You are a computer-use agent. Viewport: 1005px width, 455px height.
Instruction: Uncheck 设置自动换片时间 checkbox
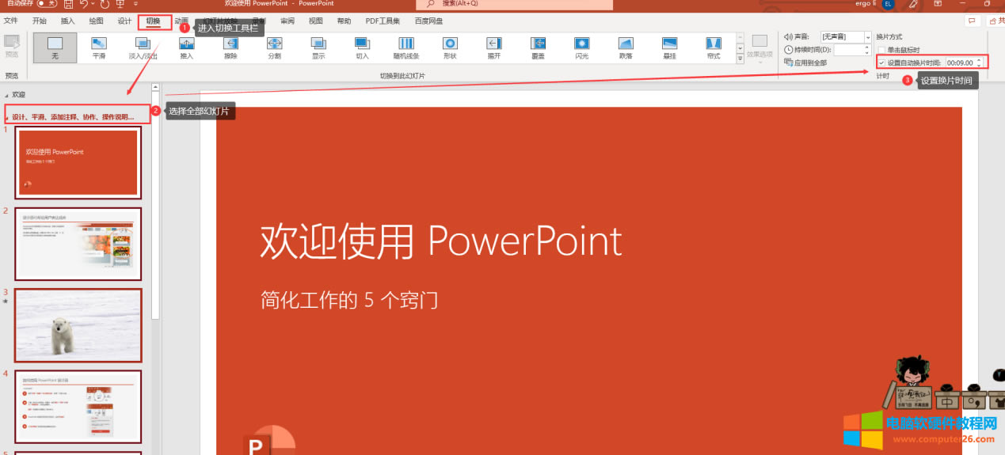(x=881, y=63)
